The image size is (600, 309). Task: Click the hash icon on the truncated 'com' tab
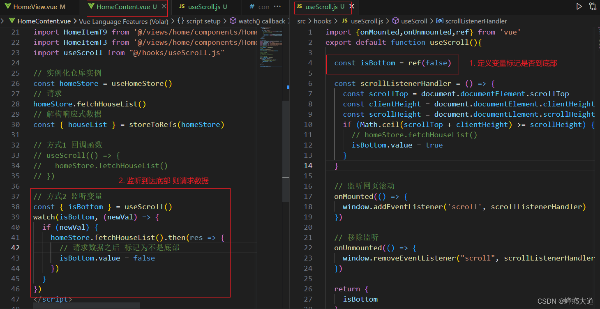click(x=252, y=7)
